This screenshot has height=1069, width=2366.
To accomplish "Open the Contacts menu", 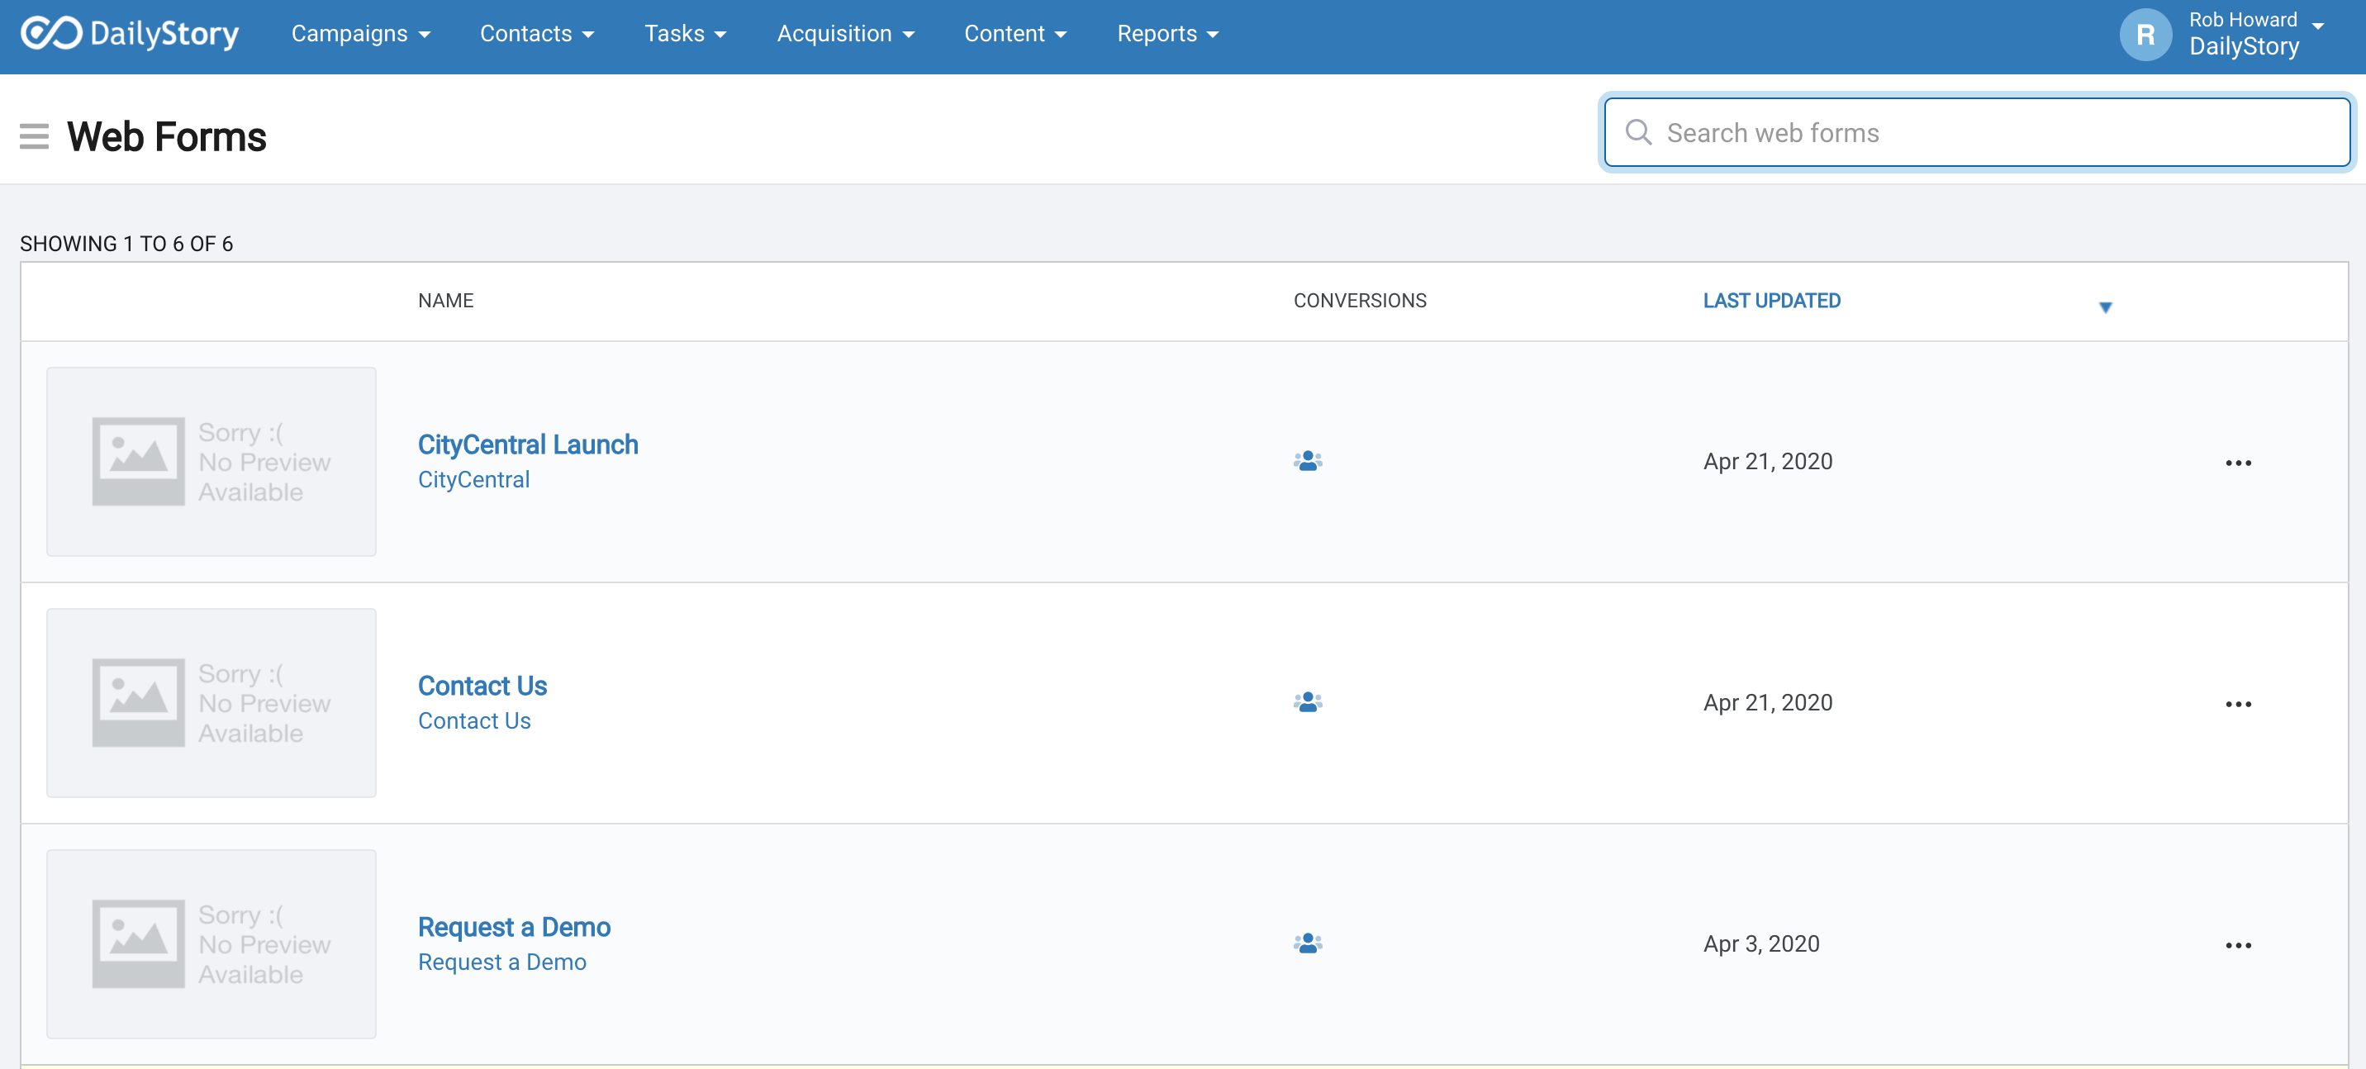I will (x=537, y=34).
